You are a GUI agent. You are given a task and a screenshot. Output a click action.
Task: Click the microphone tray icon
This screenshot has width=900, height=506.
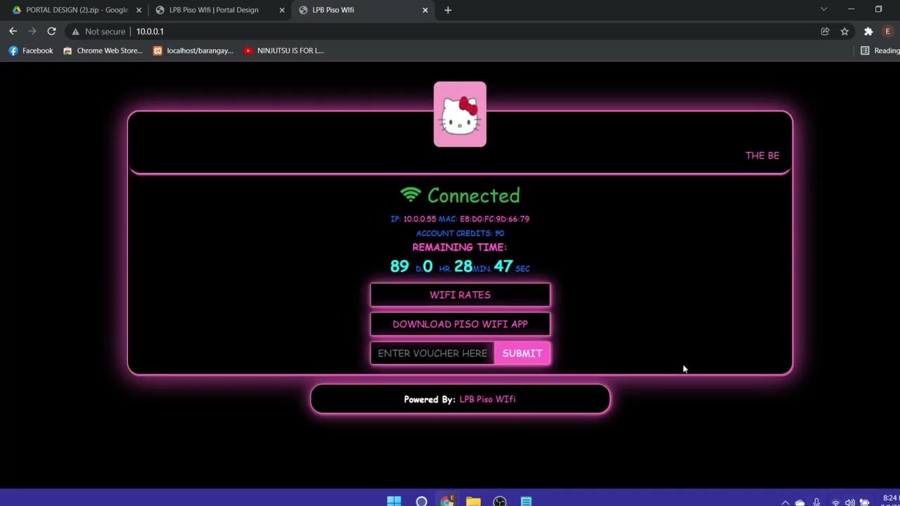point(816,502)
